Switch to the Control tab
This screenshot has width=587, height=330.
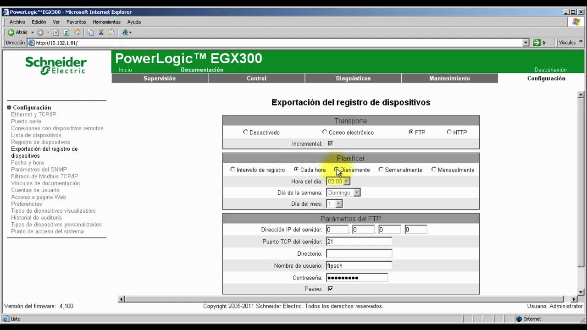coord(256,78)
